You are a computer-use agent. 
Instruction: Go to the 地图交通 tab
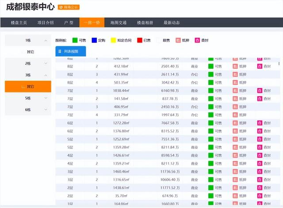pyautogui.click(x=119, y=23)
